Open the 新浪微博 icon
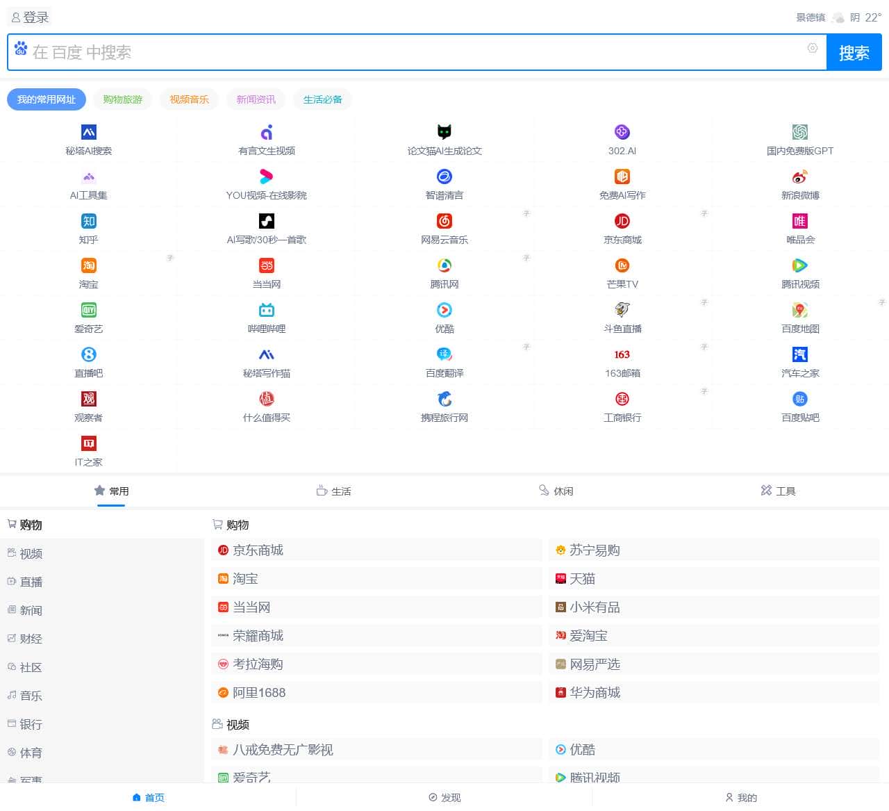The height and width of the screenshot is (811, 889). coord(800,177)
